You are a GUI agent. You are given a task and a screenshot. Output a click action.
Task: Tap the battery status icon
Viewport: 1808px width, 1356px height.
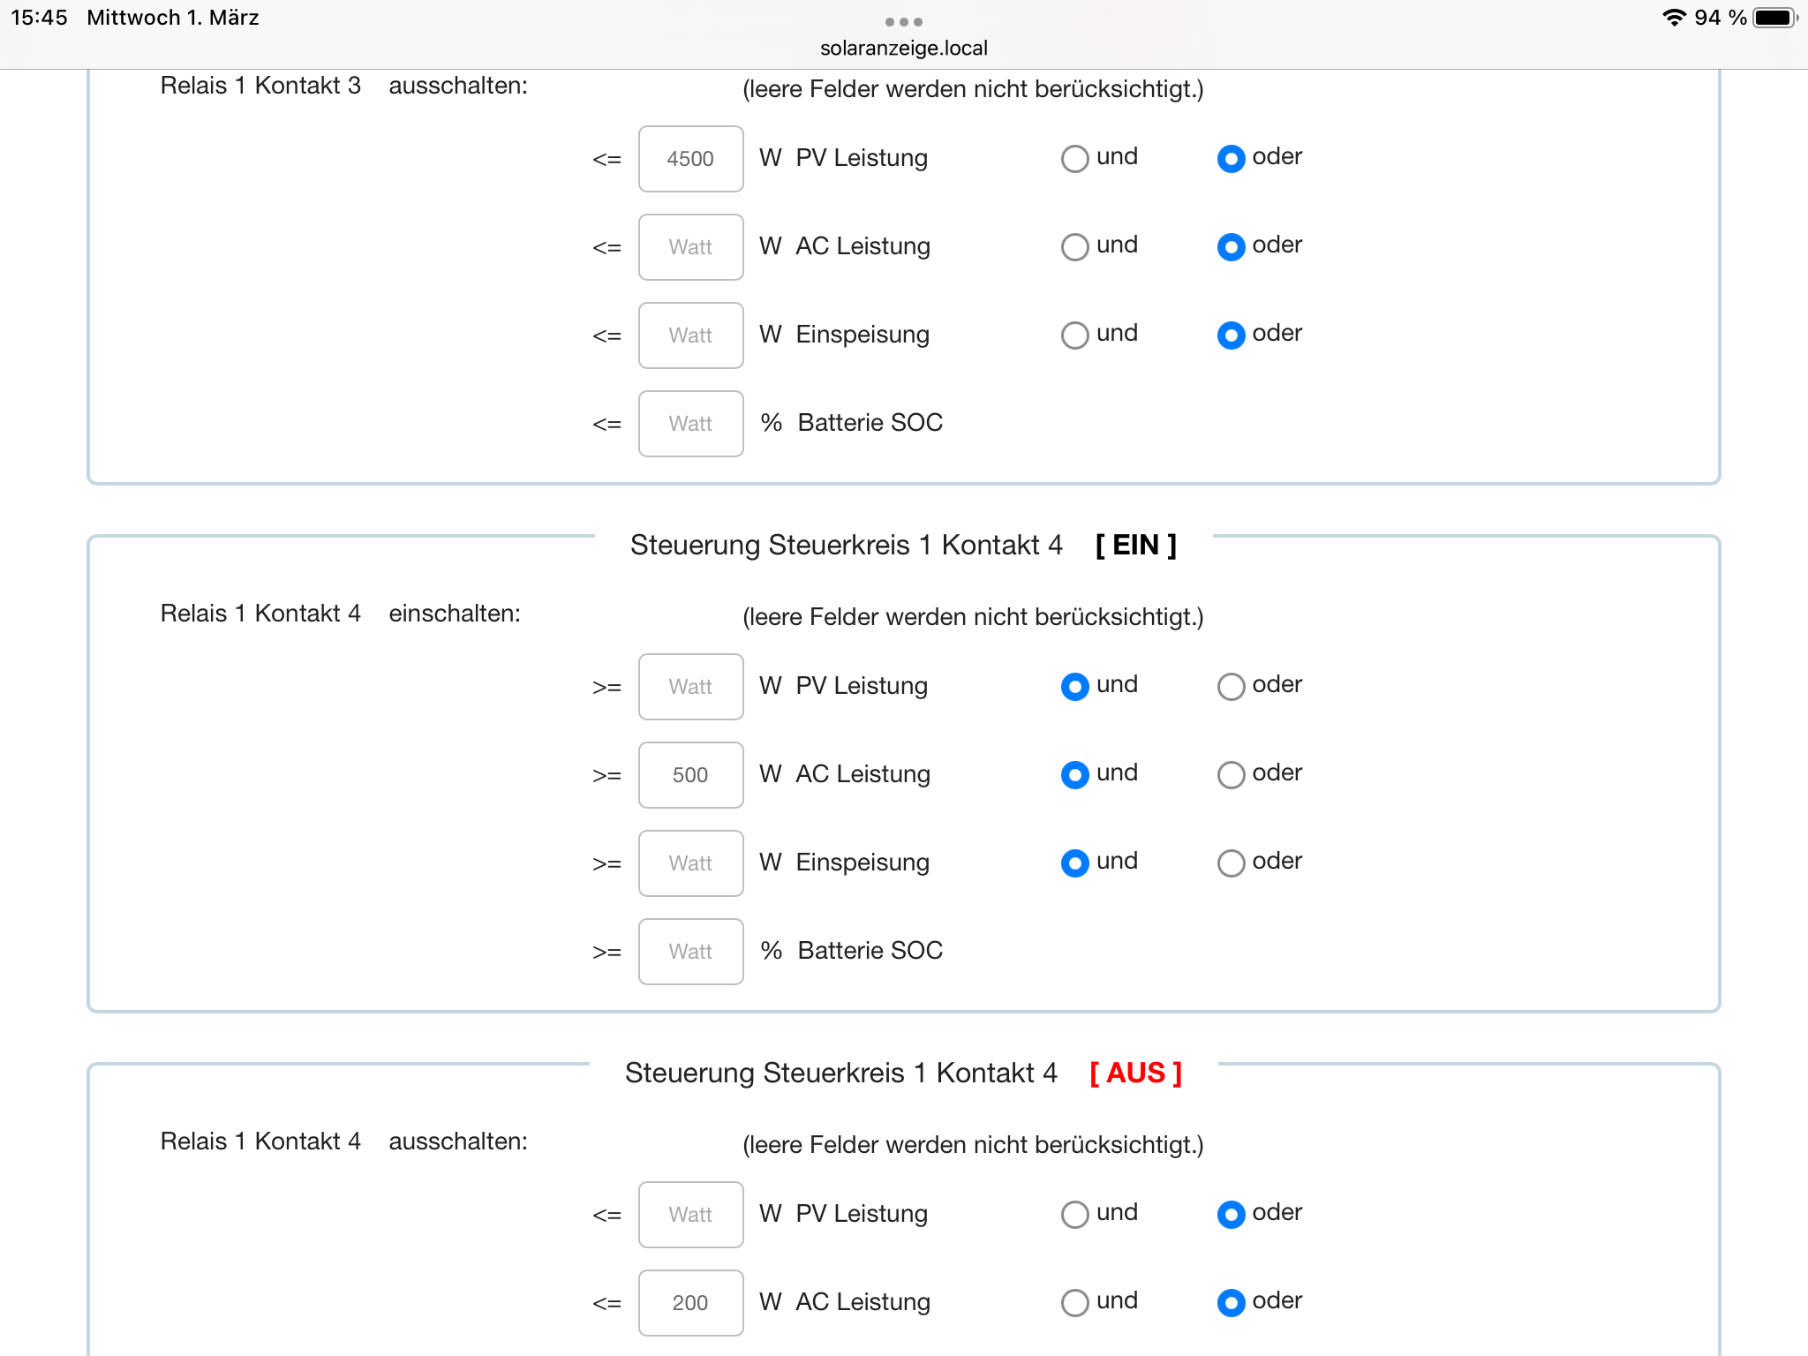tap(1774, 18)
